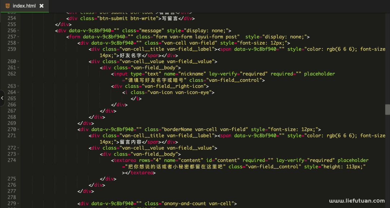Collapse right-icon div at line 263
Screen dimensions: 390x208
[x=18, y=86]
